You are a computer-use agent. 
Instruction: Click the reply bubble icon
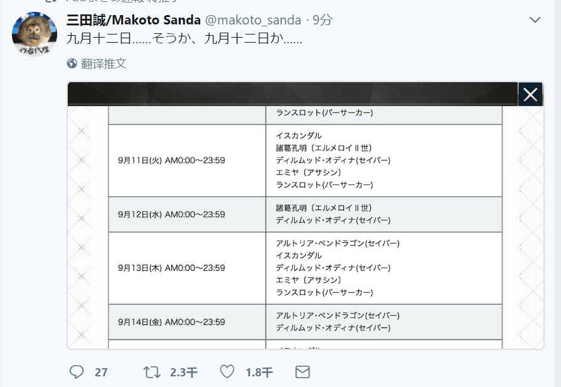pos(77,371)
